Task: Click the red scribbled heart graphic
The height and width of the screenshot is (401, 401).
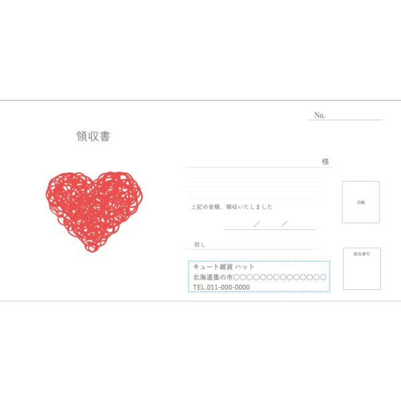Action: pos(94,212)
